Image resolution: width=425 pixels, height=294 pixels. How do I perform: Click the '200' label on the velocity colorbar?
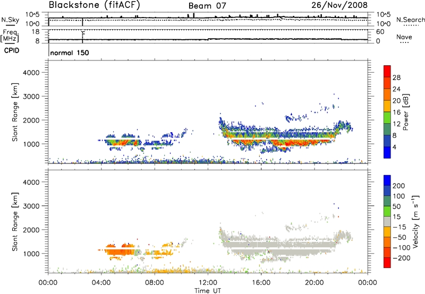[399, 186]
